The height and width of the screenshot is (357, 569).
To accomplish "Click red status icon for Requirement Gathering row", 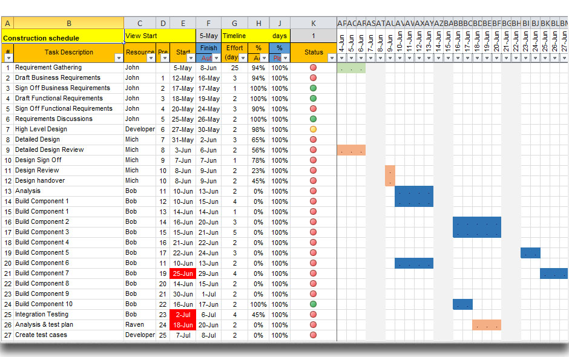I will [313, 67].
